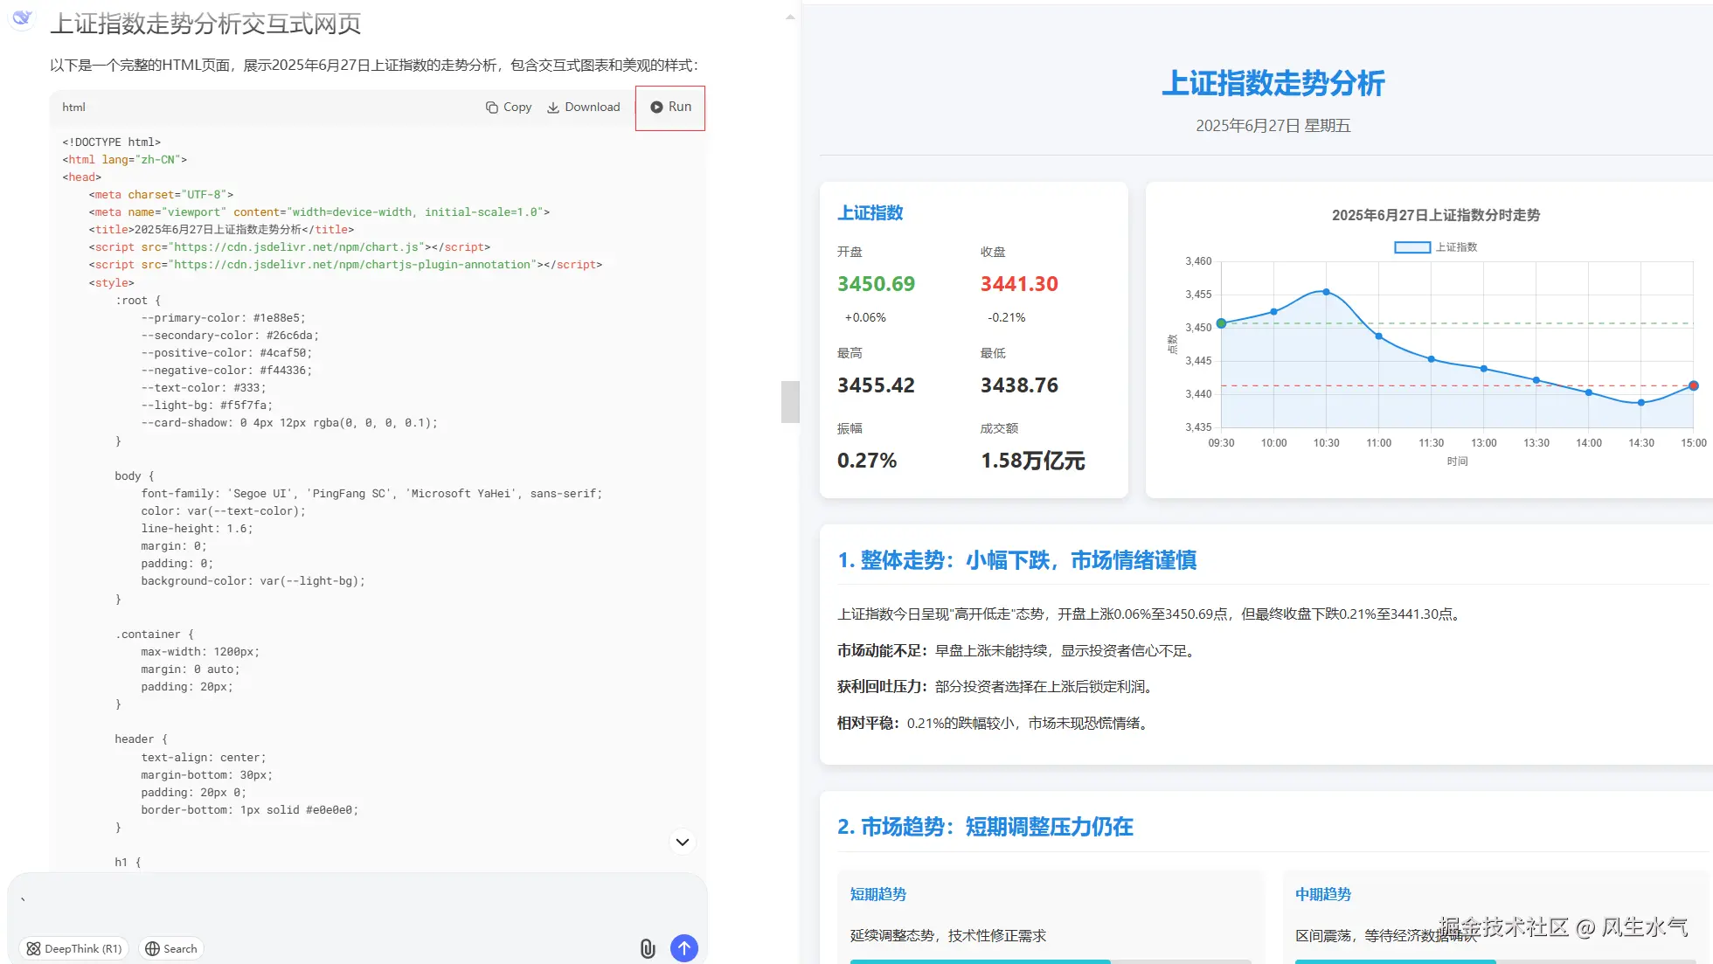Click the small up arrow at scrollbar top

click(790, 17)
